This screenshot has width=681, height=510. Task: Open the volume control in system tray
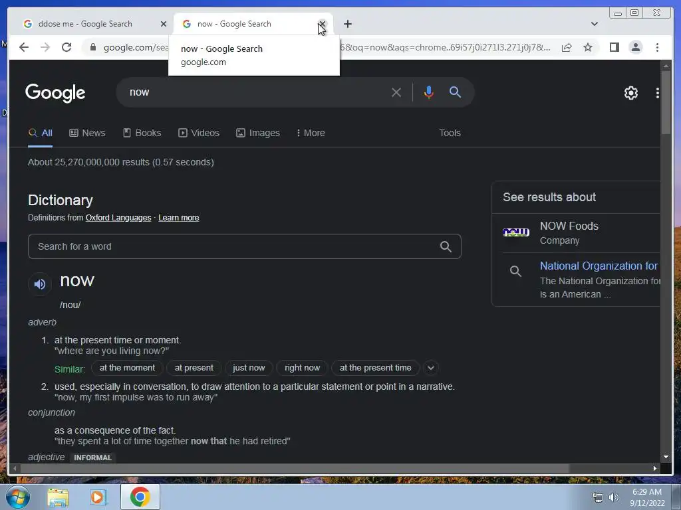click(614, 497)
